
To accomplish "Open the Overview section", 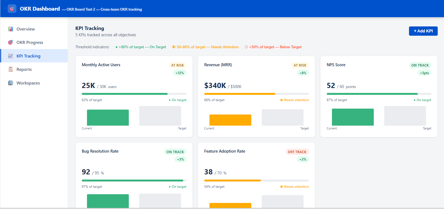I will point(34,29).
